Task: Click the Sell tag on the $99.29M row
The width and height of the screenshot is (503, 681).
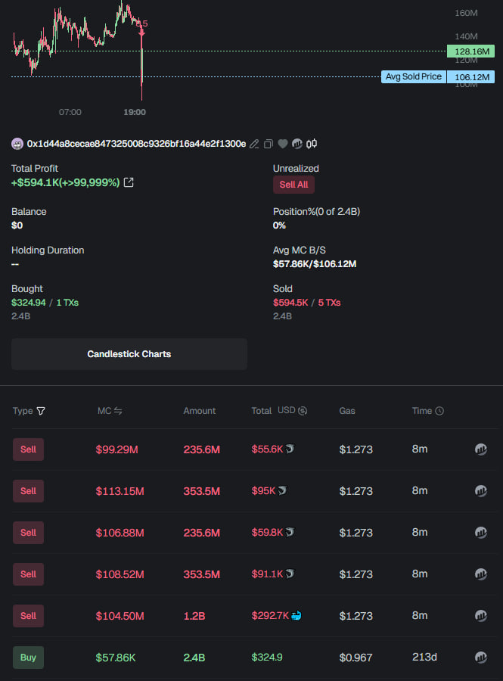Action: click(x=28, y=449)
